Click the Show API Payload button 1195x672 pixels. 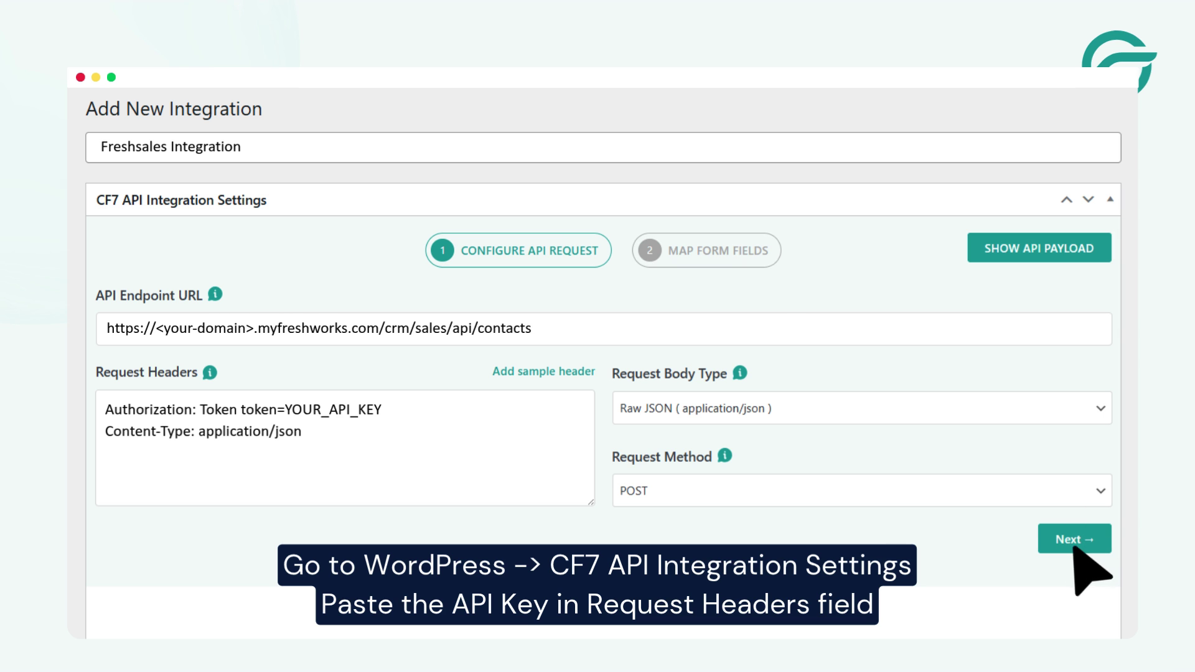click(x=1039, y=248)
